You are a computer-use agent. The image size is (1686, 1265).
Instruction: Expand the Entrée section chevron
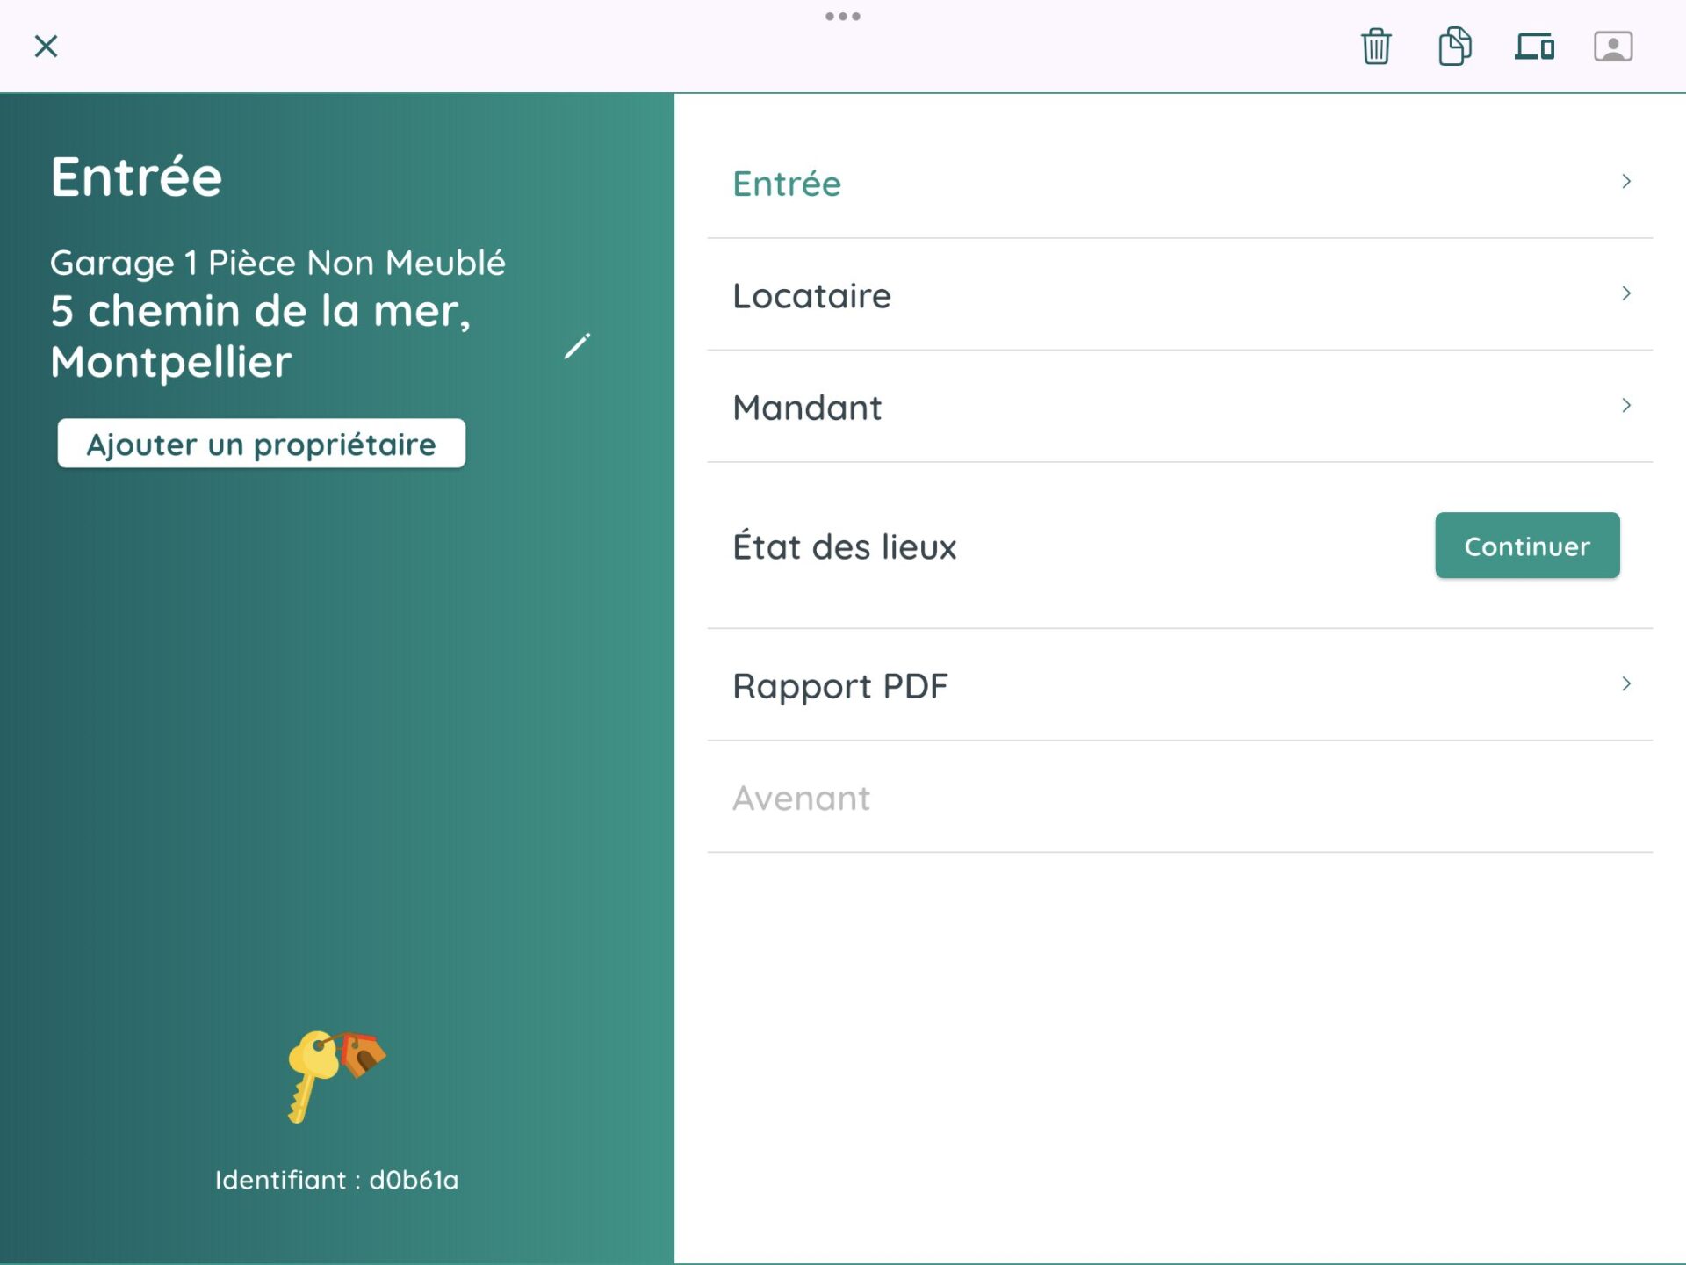[x=1626, y=182]
